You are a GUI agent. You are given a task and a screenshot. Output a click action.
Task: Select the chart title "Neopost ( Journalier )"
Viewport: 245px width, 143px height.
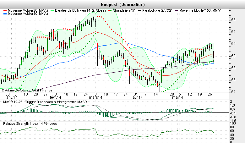pos(122,4)
